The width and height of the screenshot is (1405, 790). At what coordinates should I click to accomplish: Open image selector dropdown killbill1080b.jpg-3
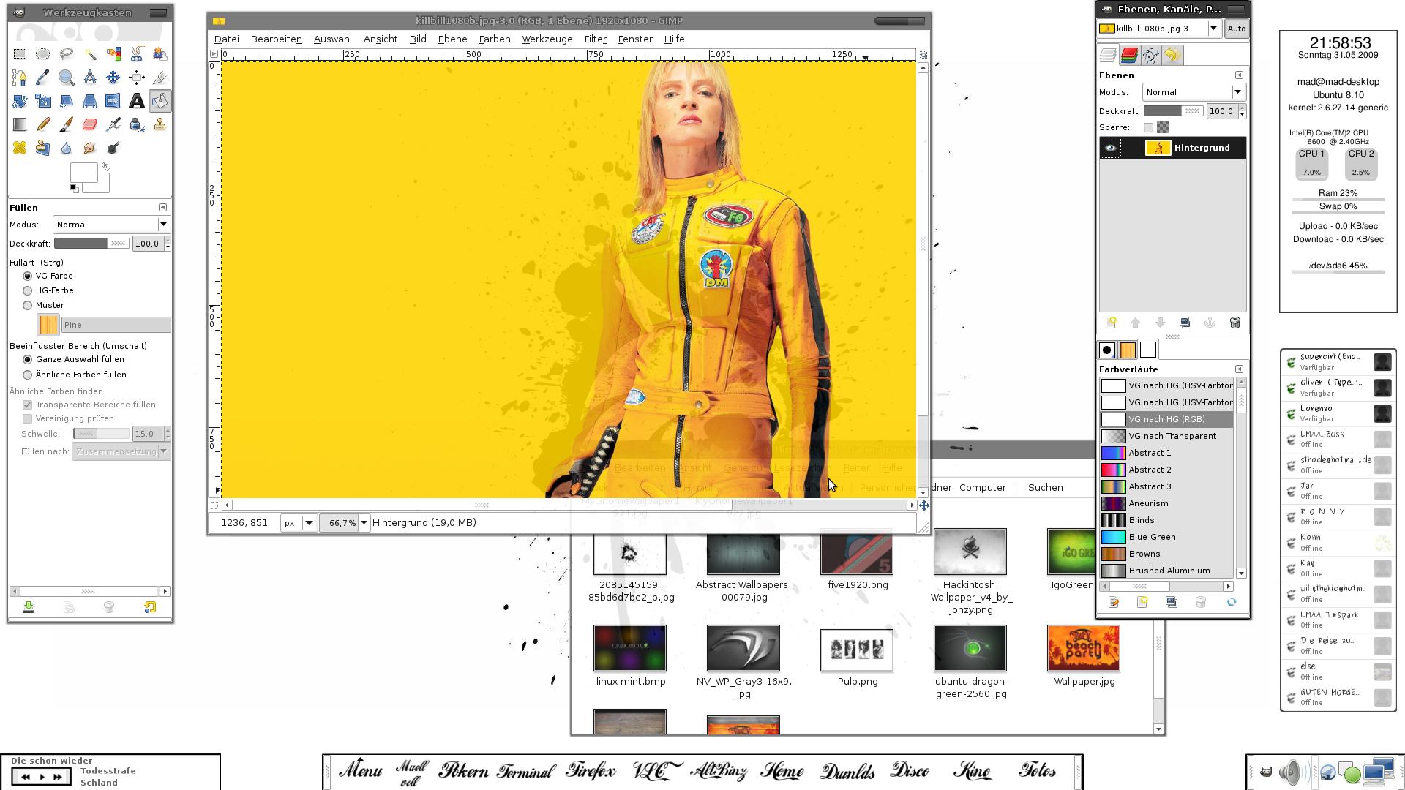point(1159,29)
